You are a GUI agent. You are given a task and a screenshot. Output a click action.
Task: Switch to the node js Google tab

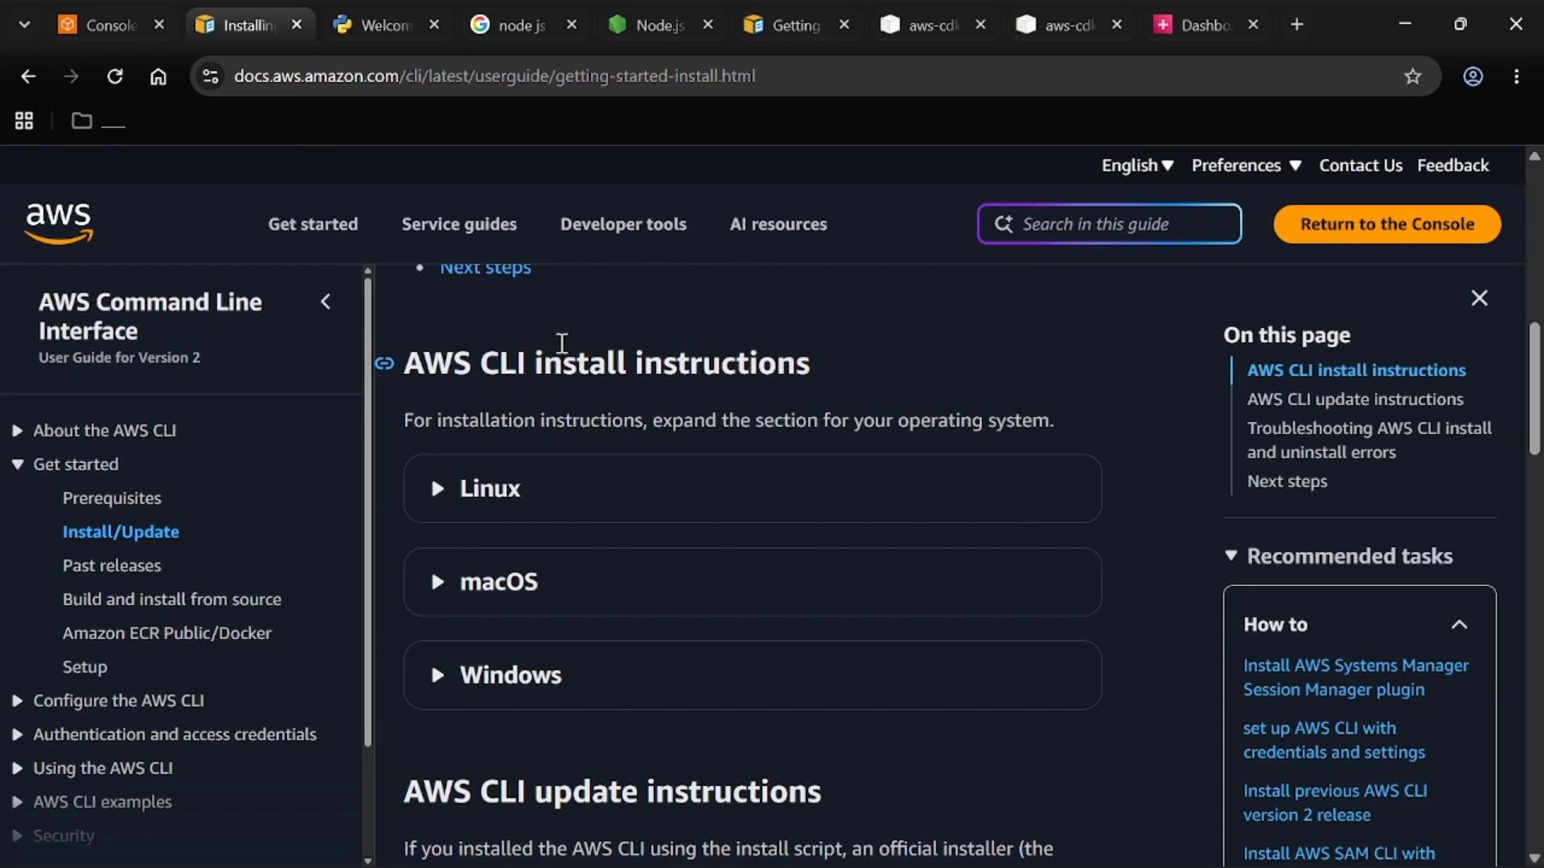tap(523, 25)
